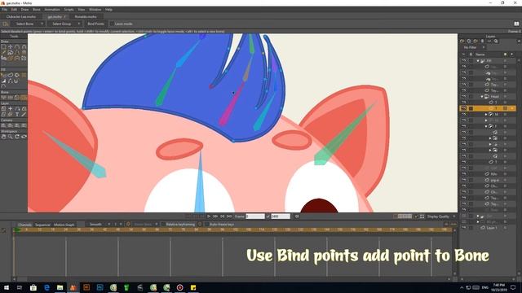The height and width of the screenshot is (293, 522).
Task: Click the New Layer icon in Layers panel
Action: [462, 42]
